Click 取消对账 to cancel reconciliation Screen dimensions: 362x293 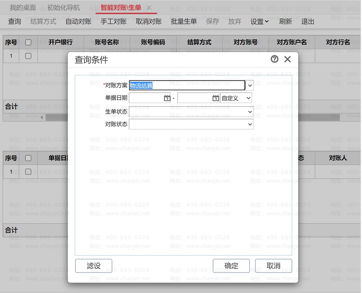click(x=148, y=21)
